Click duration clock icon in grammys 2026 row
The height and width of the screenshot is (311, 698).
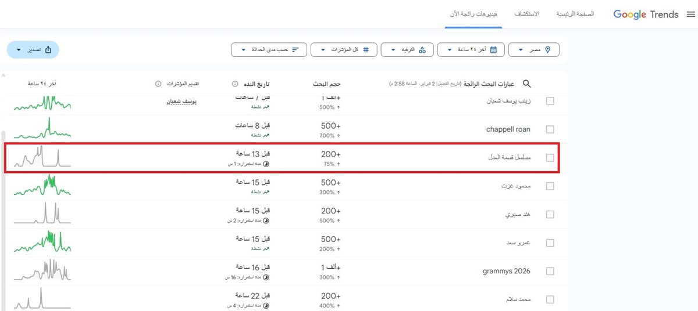[266, 278]
